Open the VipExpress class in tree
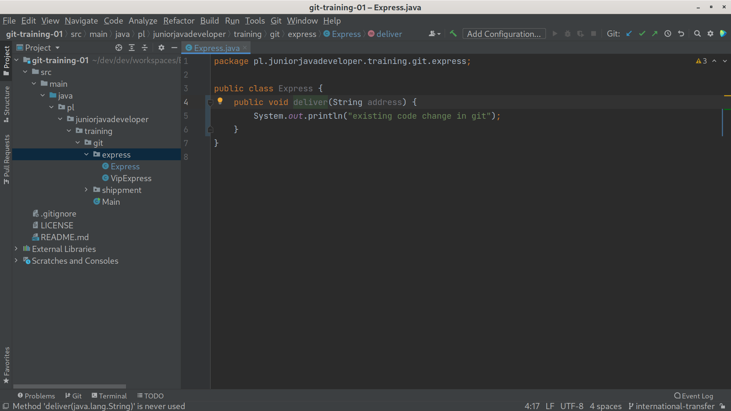731x411 pixels. click(131, 178)
